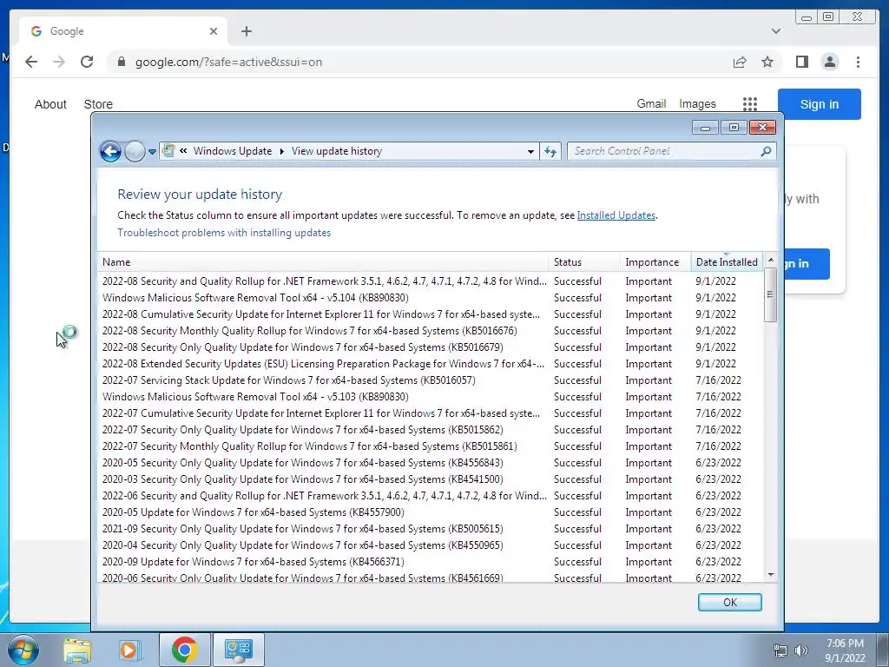This screenshot has height=667, width=889.
Task: Open the Windows Start menu
Action: point(23,650)
